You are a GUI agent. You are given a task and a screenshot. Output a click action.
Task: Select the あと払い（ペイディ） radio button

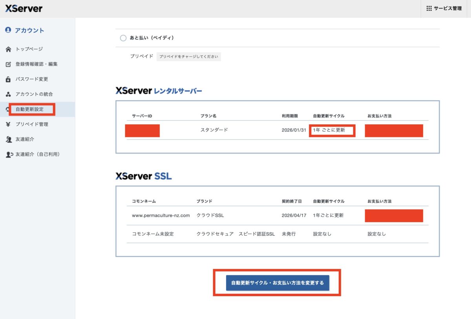pos(123,38)
